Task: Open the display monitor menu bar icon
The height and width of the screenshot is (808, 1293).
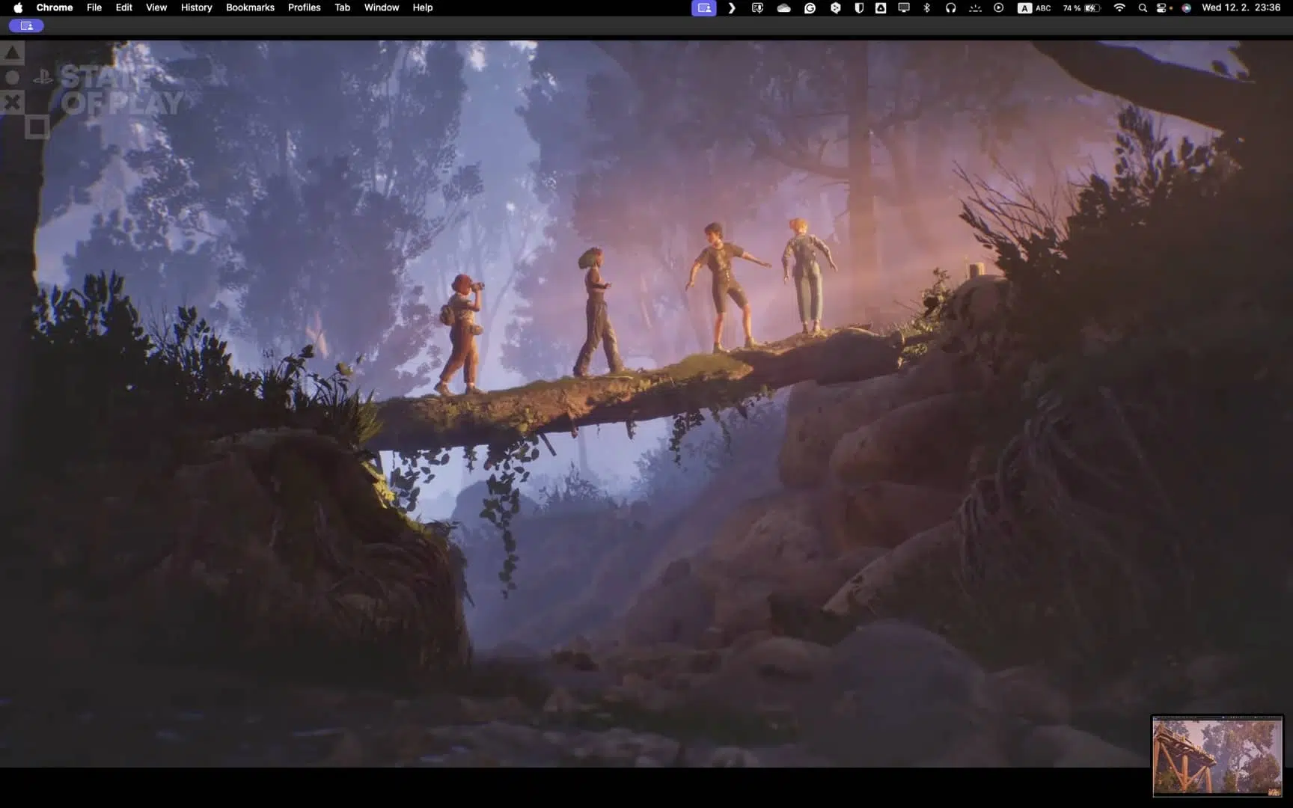Action: [x=904, y=7]
